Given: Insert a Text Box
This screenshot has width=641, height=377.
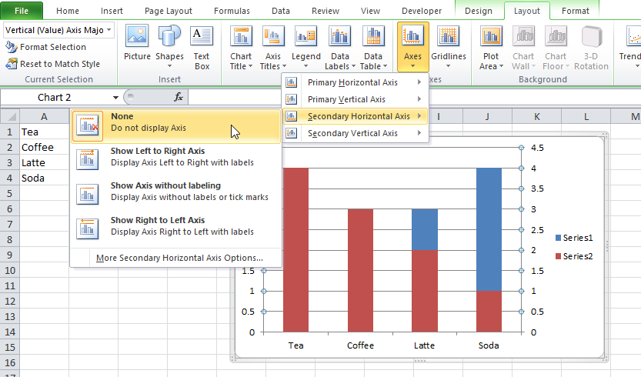Looking at the screenshot, I should pyautogui.click(x=202, y=45).
